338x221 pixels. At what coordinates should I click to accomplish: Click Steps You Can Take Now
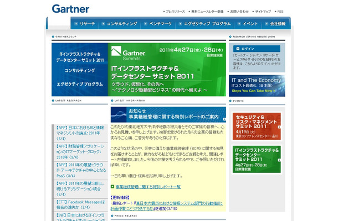point(254,91)
